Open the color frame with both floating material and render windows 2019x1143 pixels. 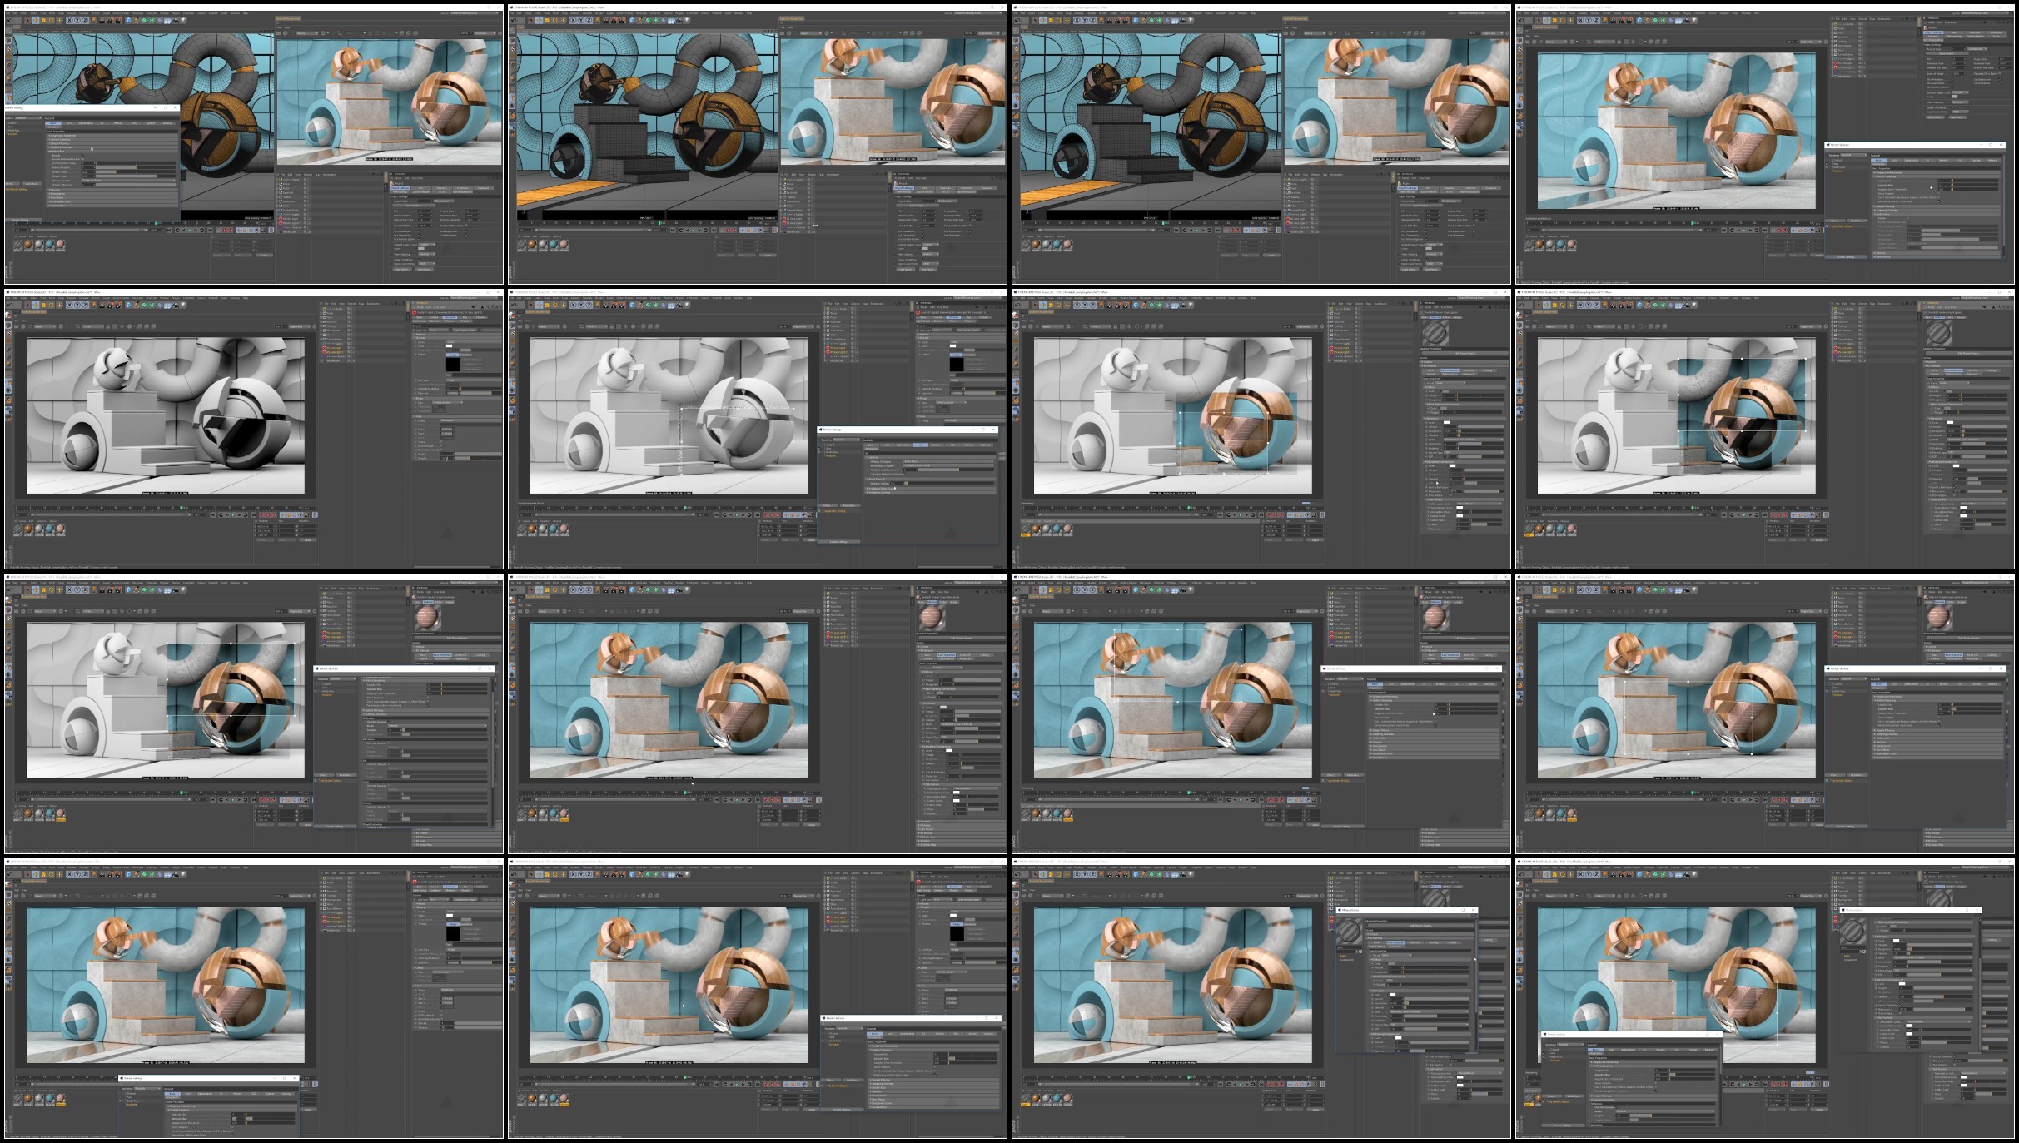click(1765, 999)
